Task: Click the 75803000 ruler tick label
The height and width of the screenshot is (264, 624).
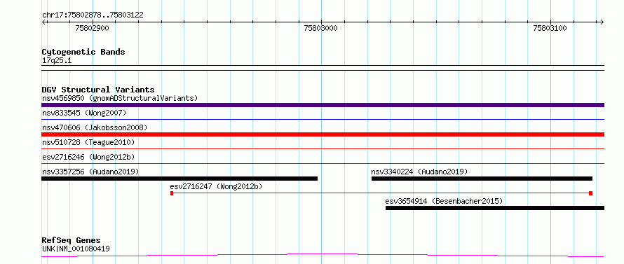Action: click(320, 28)
